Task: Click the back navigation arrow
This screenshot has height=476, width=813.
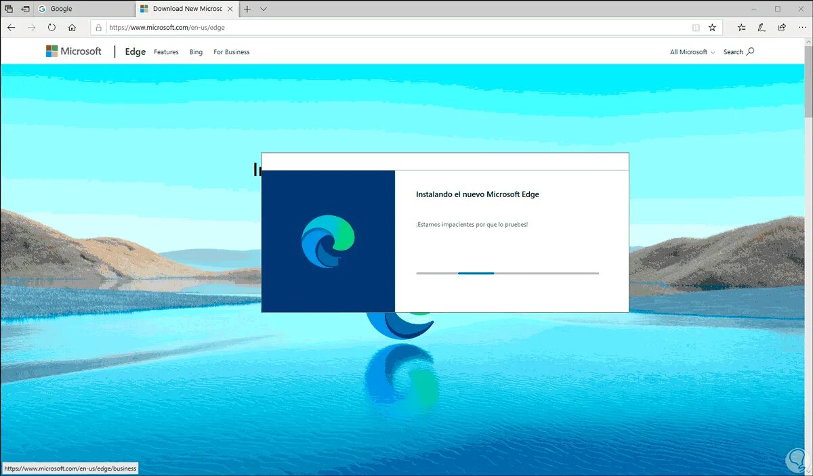Action: 11,28
